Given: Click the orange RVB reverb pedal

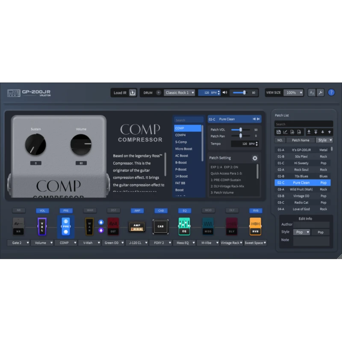Looking at the screenshot, I should point(255,227).
